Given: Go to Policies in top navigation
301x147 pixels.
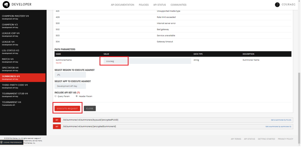Looking at the screenshot, I should pos(144,5).
